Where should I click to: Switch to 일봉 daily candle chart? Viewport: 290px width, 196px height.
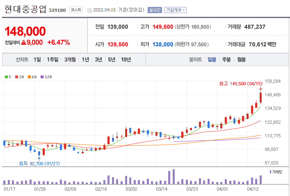click(212, 59)
